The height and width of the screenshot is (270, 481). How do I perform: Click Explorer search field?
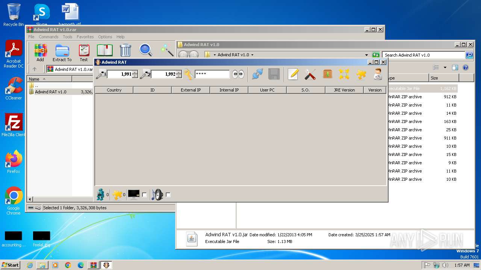point(424,55)
